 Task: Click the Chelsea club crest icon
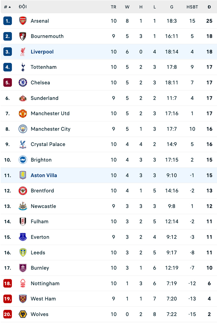click(x=23, y=83)
